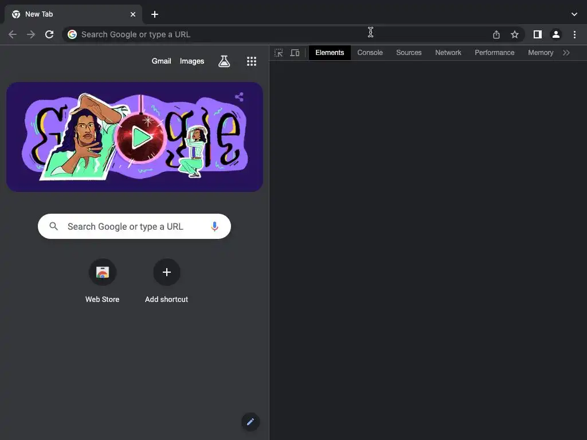This screenshot has height=440, width=587.
Task: Switch to the Sources tab
Action: (x=409, y=53)
